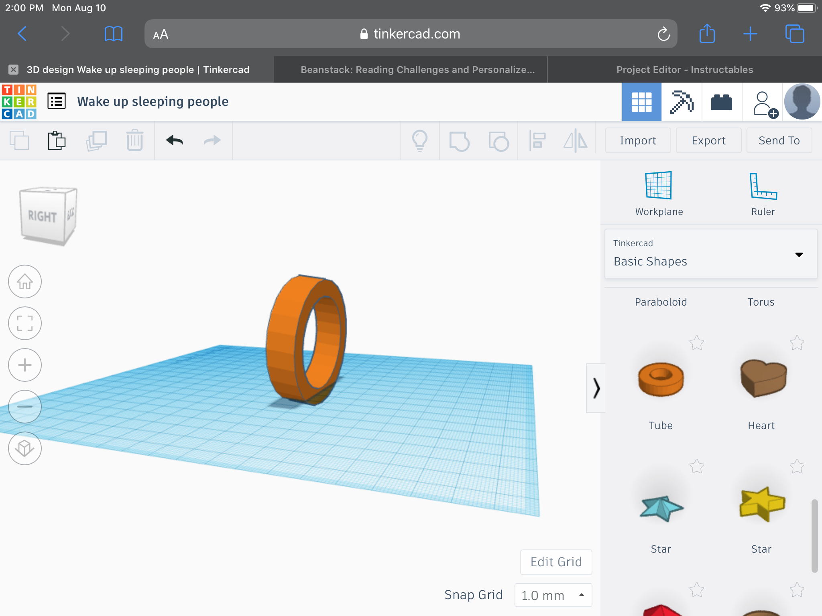Click the Send To button
This screenshot has height=616, width=822.
point(779,140)
